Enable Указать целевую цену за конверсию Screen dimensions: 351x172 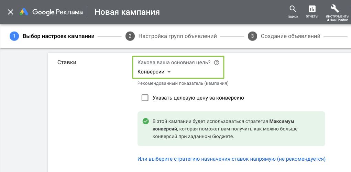point(145,98)
